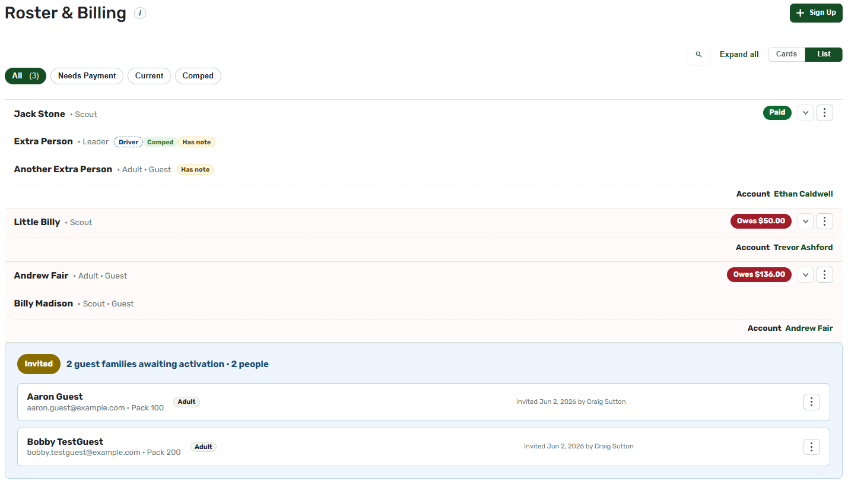Open Bobby TestGuest's three-dot invite menu
Image resolution: width=848 pixels, height=487 pixels.
(x=812, y=447)
